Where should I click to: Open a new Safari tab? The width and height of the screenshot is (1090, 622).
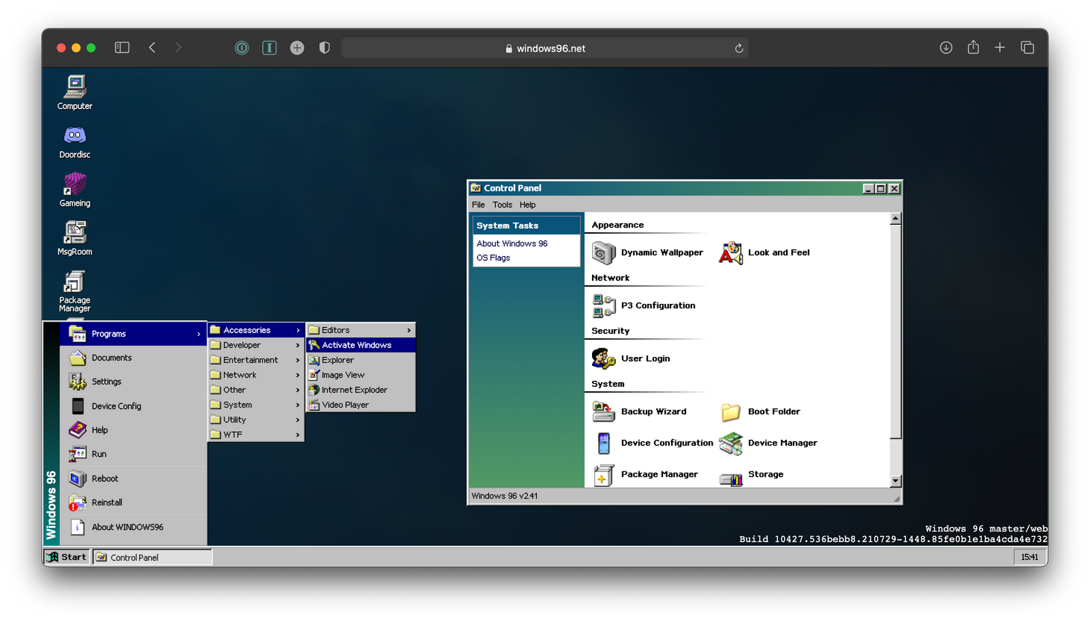click(x=999, y=48)
